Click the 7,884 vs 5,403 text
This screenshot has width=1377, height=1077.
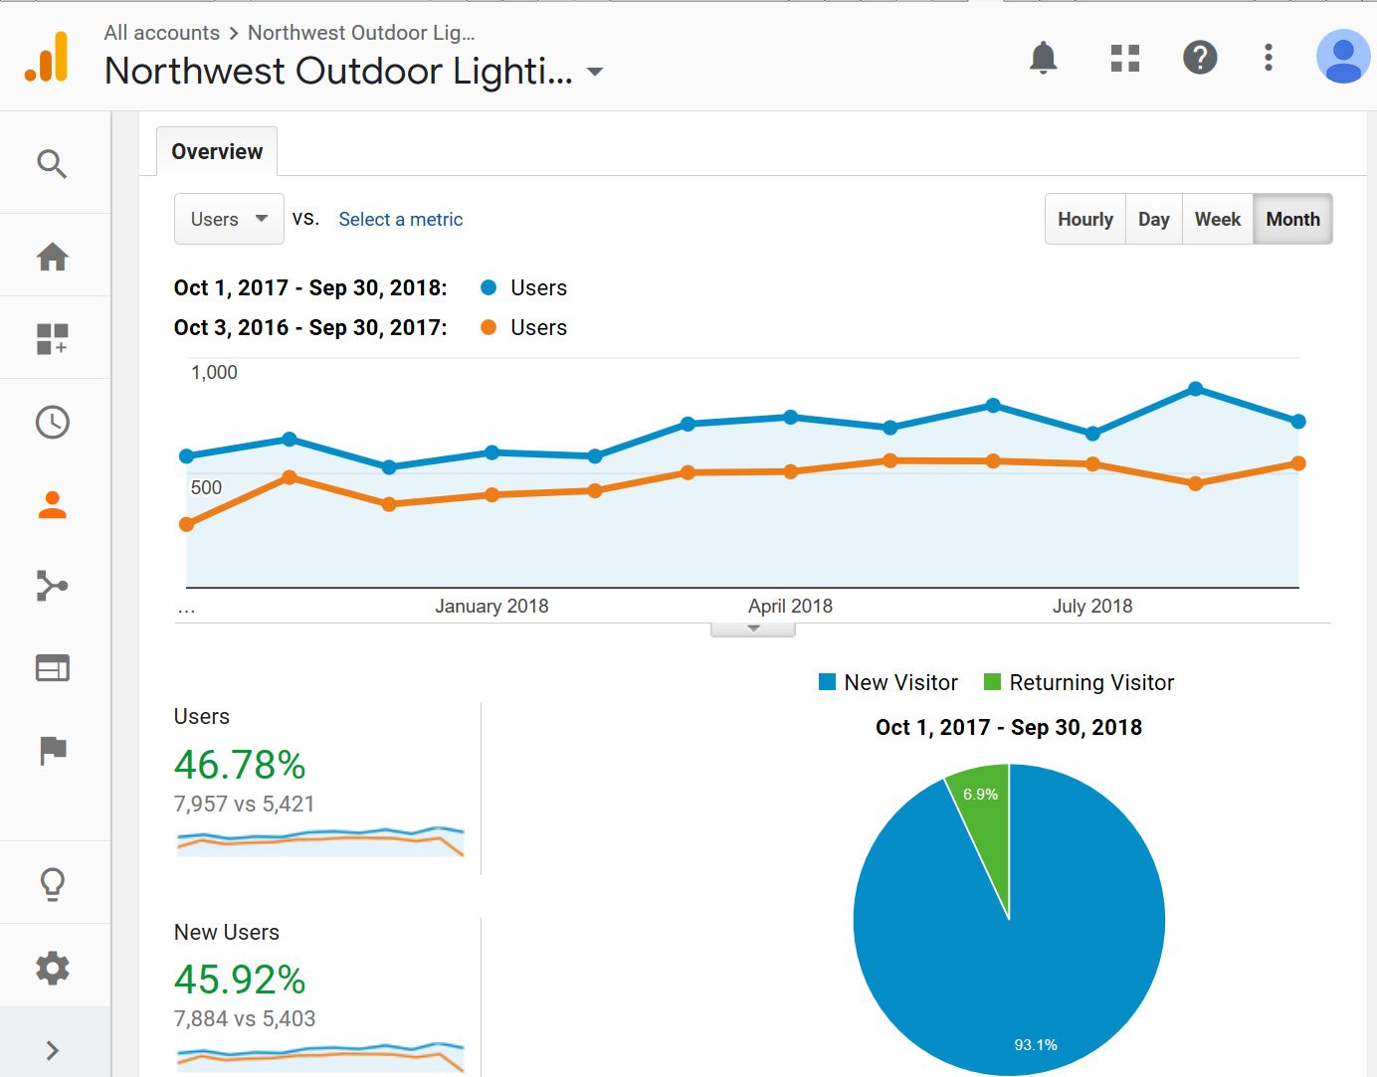tap(245, 1018)
